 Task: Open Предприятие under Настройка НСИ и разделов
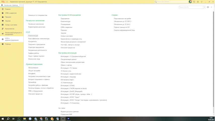65,19
